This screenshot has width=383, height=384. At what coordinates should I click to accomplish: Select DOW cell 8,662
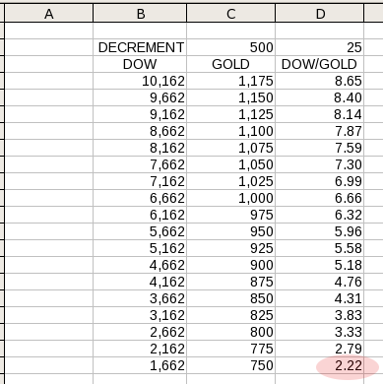pyautogui.click(x=140, y=131)
